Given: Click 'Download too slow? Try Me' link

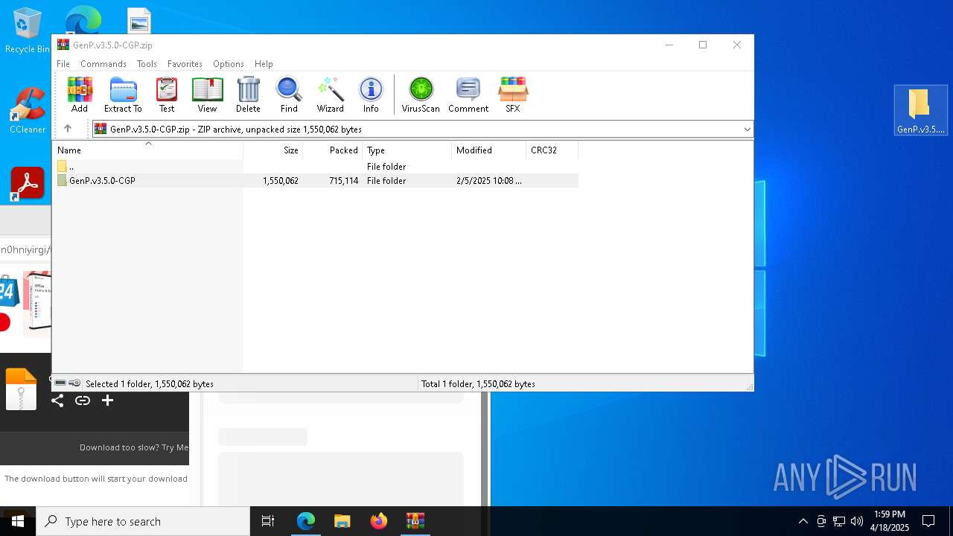Looking at the screenshot, I should pos(134,447).
